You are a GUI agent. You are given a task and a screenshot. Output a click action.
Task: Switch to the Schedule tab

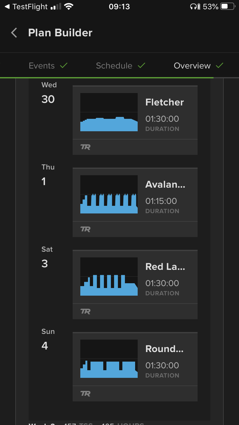[x=114, y=66]
